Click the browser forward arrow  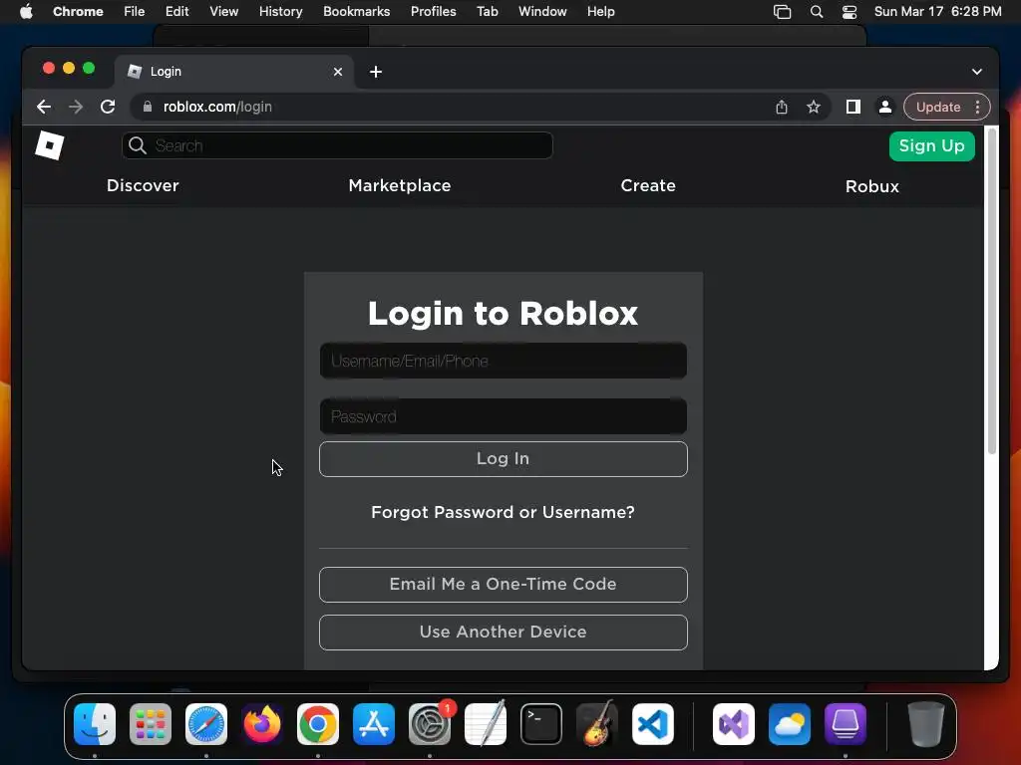point(76,107)
